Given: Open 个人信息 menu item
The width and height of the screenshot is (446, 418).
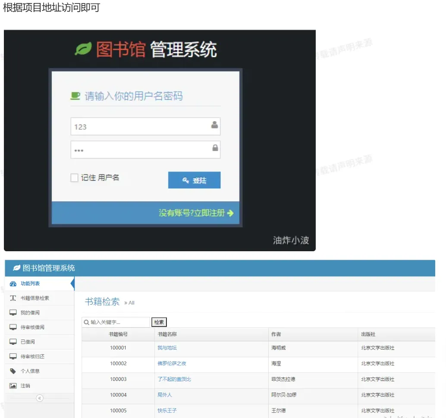Looking at the screenshot, I should click(x=40, y=371).
